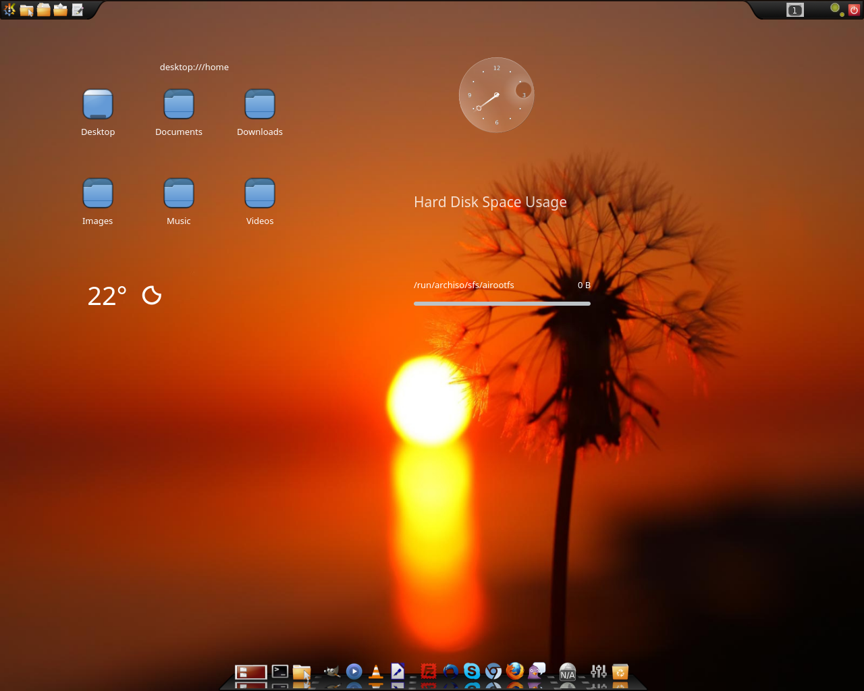Click the 0 B free space value
The width and height of the screenshot is (864, 691).
click(x=584, y=285)
